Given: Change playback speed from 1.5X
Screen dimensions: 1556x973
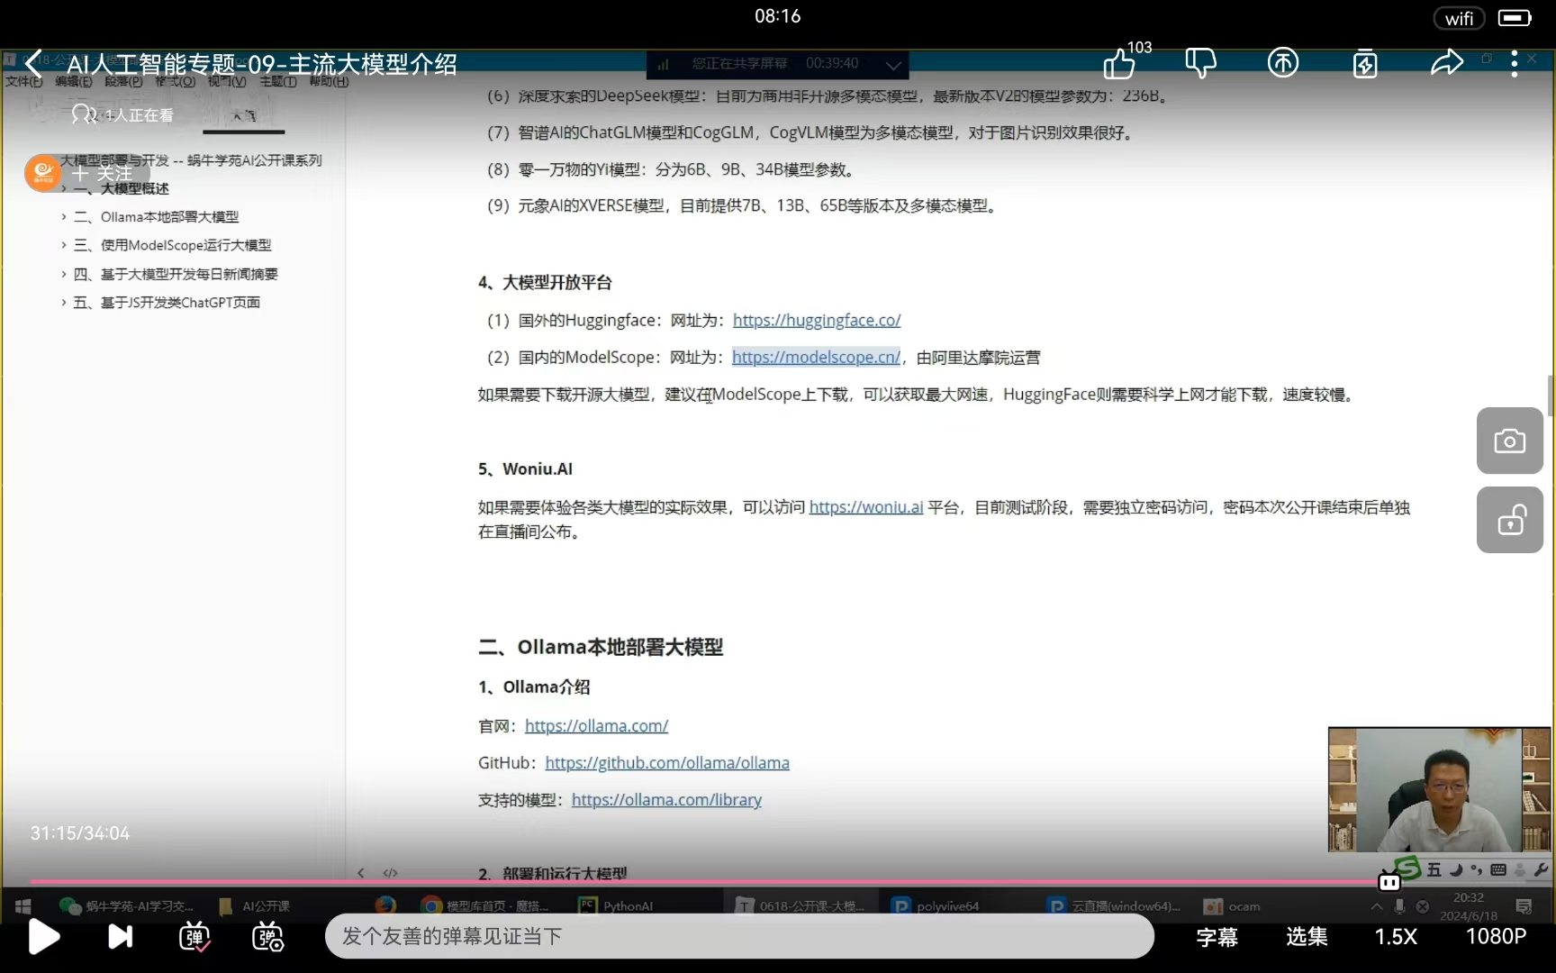Looking at the screenshot, I should click(x=1396, y=937).
